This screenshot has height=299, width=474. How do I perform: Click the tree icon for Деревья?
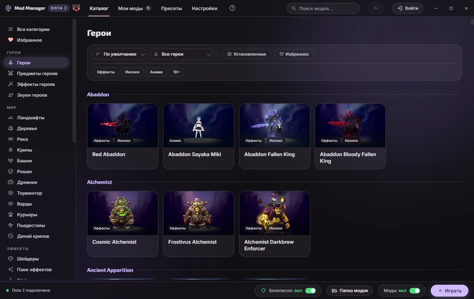[x=10, y=129]
